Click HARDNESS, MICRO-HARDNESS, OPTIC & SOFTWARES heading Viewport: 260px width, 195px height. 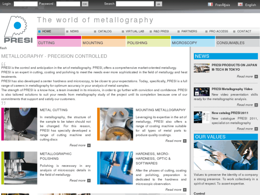pos(153,159)
